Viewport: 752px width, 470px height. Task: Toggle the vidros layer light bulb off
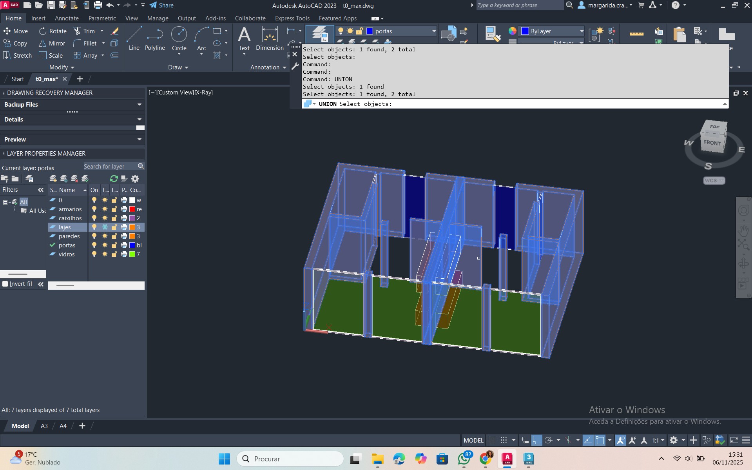pos(94,254)
